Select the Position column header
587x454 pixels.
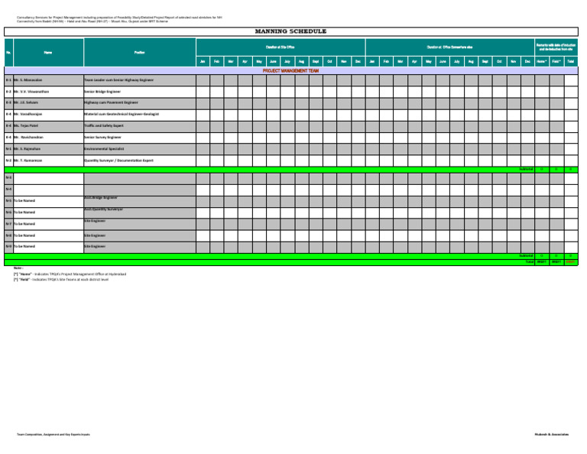coord(139,52)
